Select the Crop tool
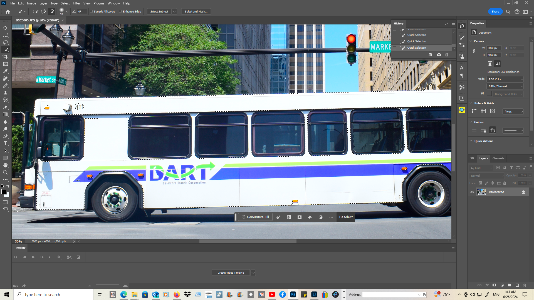This screenshot has width=534, height=300. pos(5,57)
